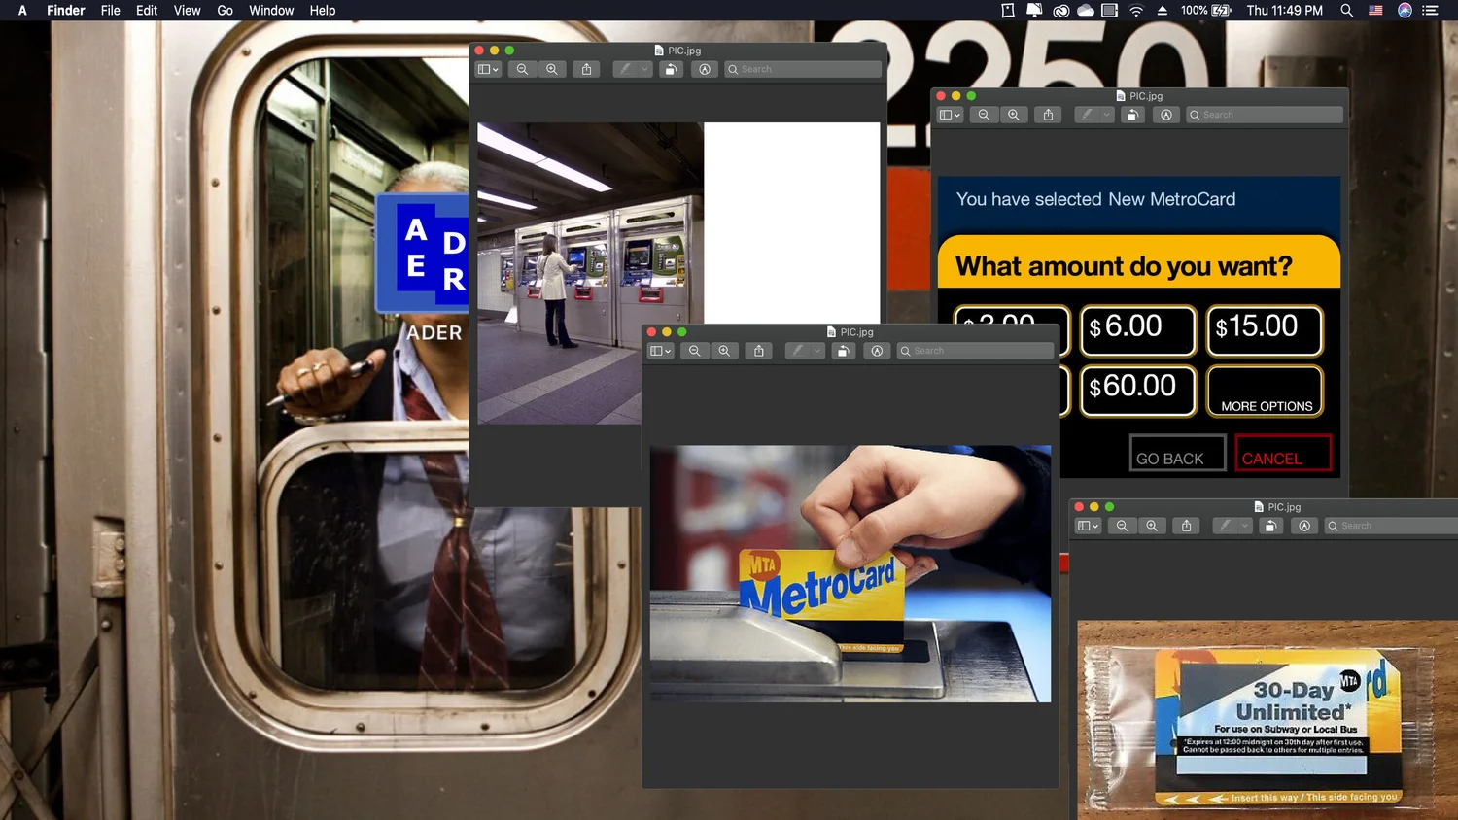
Task: Open sidebar view menu in 30-Day Unlimited card window
Action: coord(1088,526)
